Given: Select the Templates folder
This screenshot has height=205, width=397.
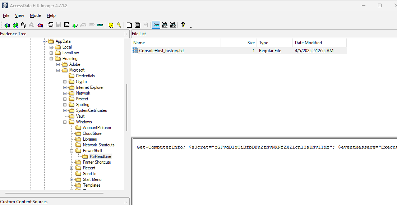Looking at the screenshot, I should coord(92,185).
